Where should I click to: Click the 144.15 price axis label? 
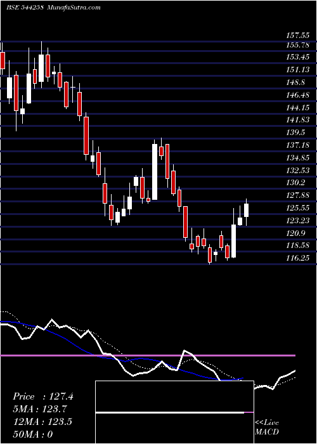coord(298,108)
